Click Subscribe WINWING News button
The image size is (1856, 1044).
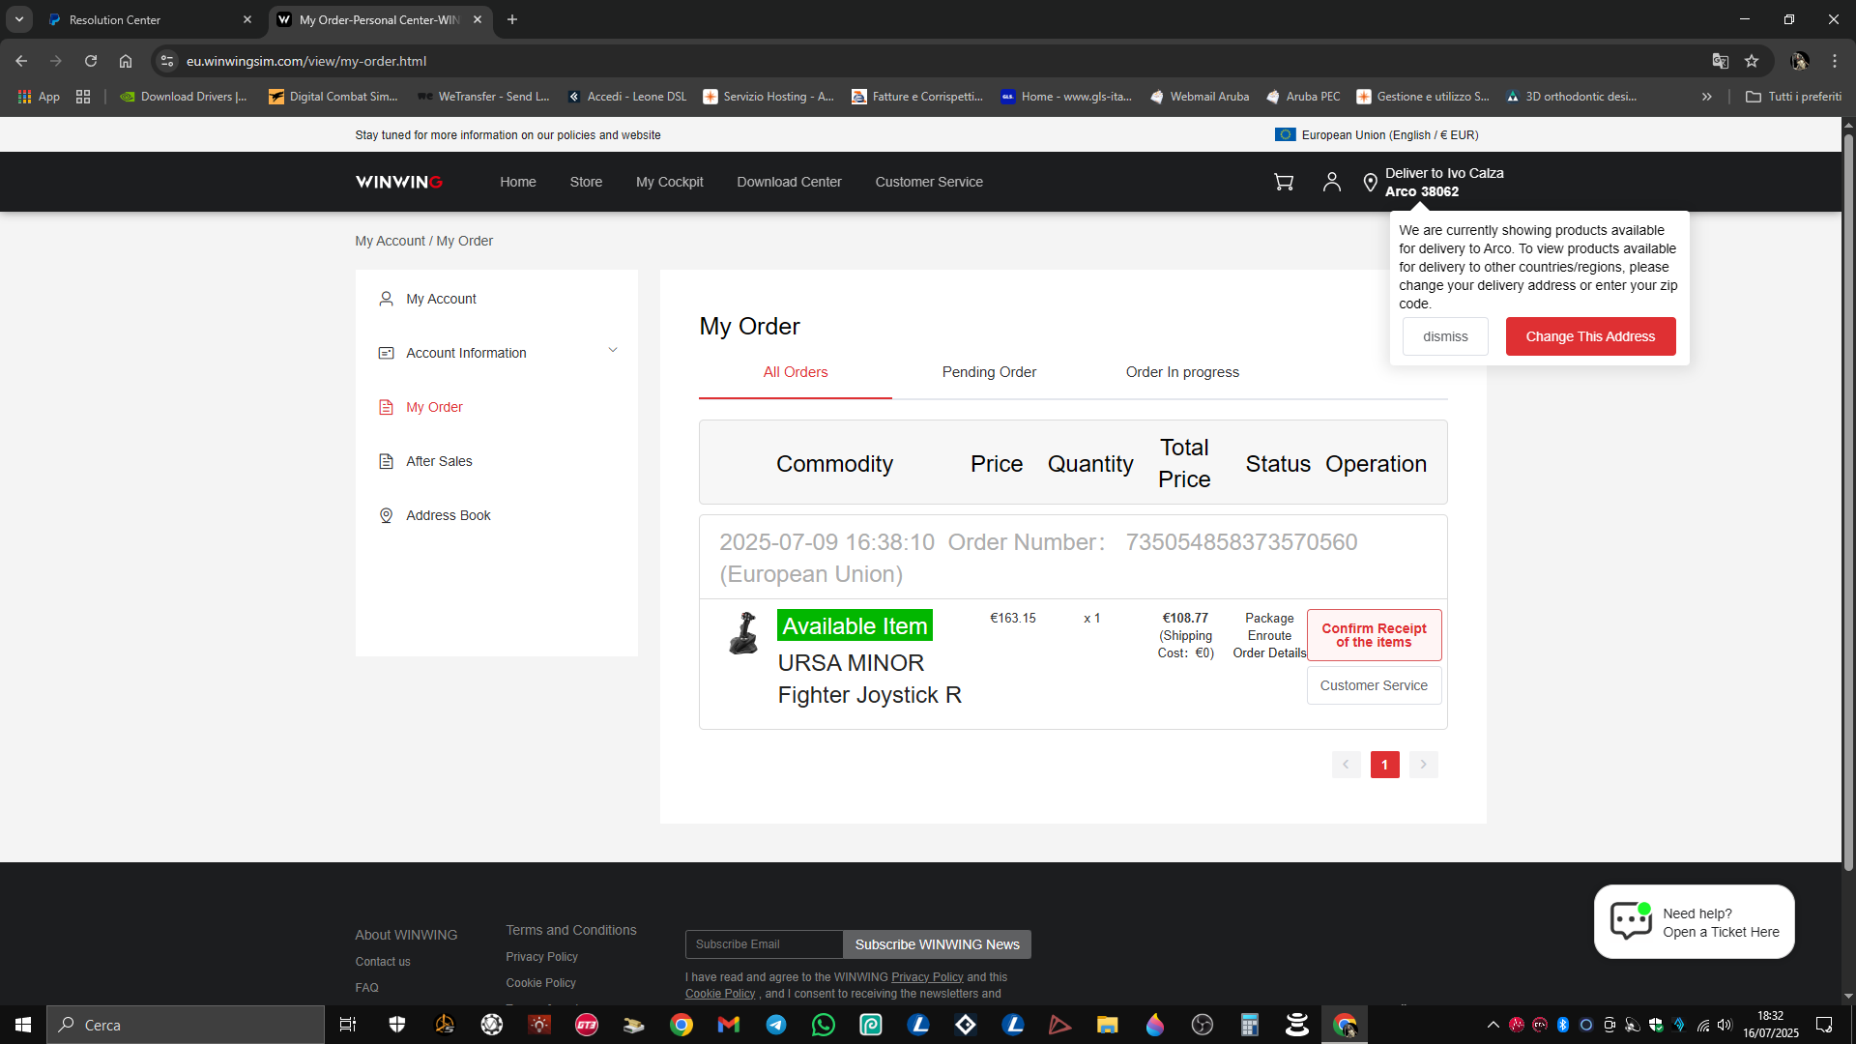click(x=937, y=944)
